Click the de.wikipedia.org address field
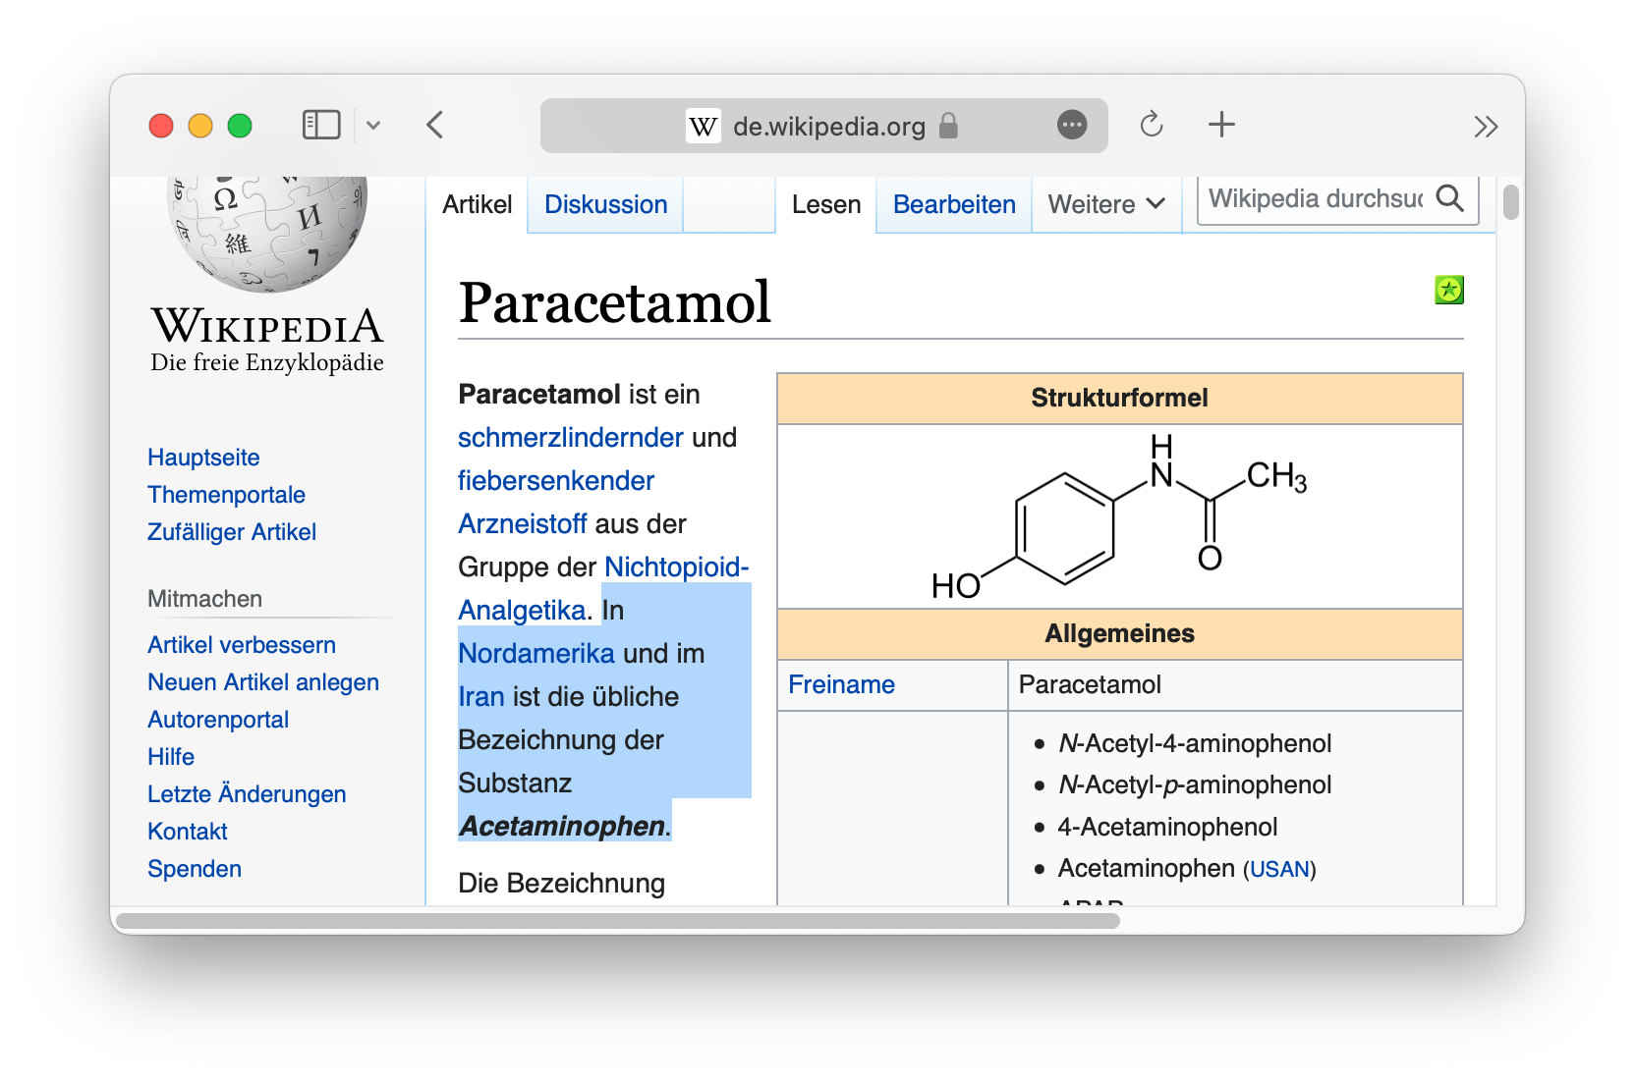The image size is (1635, 1080). click(x=824, y=126)
